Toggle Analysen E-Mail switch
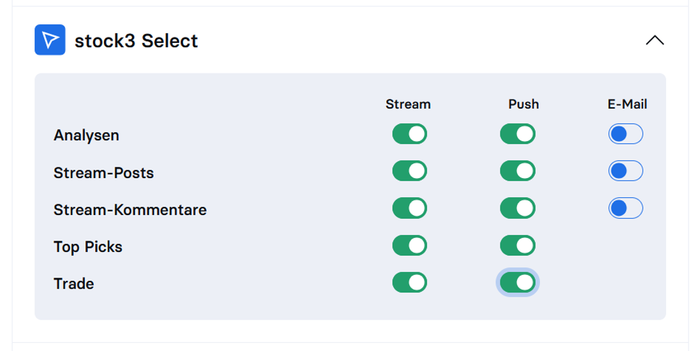 point(625,133)
